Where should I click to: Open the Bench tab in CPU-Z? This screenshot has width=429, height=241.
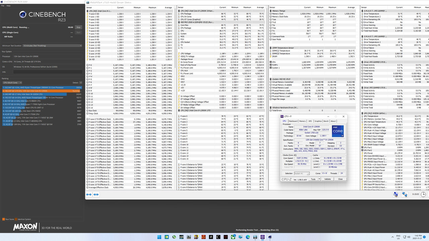326,121
